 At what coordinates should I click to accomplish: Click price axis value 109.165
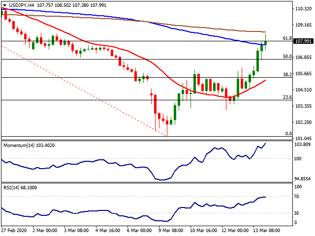pos(303,25)
